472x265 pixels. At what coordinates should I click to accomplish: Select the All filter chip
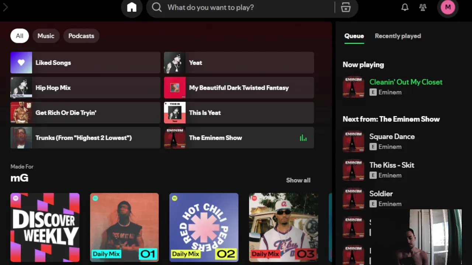20,36
